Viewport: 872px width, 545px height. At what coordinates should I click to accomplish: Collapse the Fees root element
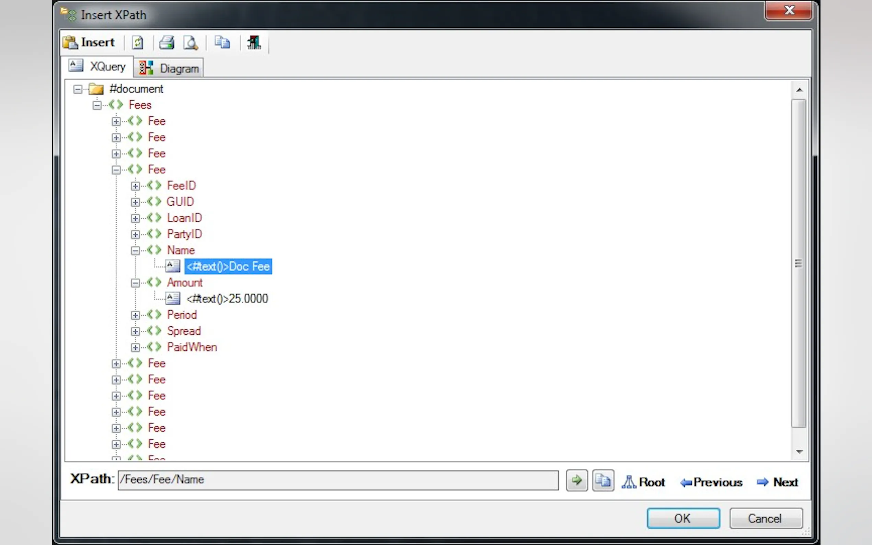point(96,105)
